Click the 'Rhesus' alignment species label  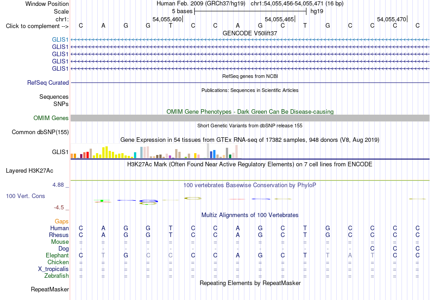(59, 235)
